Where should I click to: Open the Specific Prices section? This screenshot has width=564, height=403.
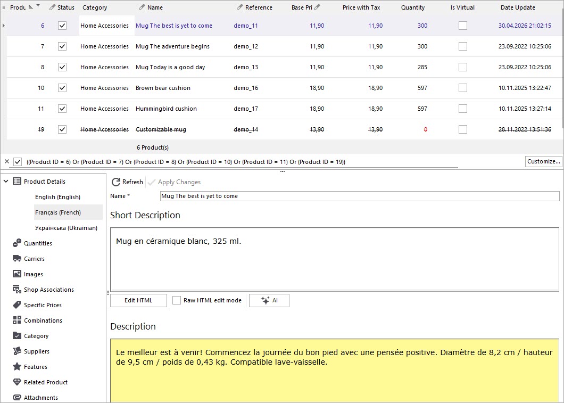(43, 305)
